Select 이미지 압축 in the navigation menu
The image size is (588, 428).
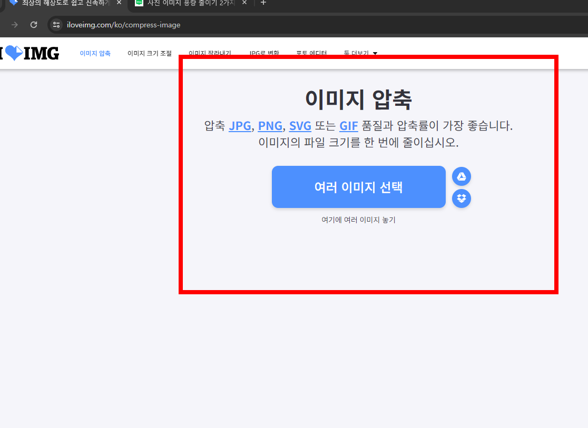click(95, 53)
